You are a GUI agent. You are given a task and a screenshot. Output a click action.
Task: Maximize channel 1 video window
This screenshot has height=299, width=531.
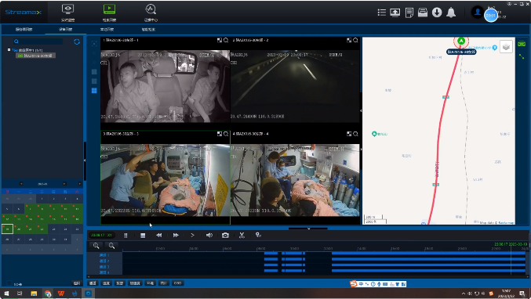[220, 40]
